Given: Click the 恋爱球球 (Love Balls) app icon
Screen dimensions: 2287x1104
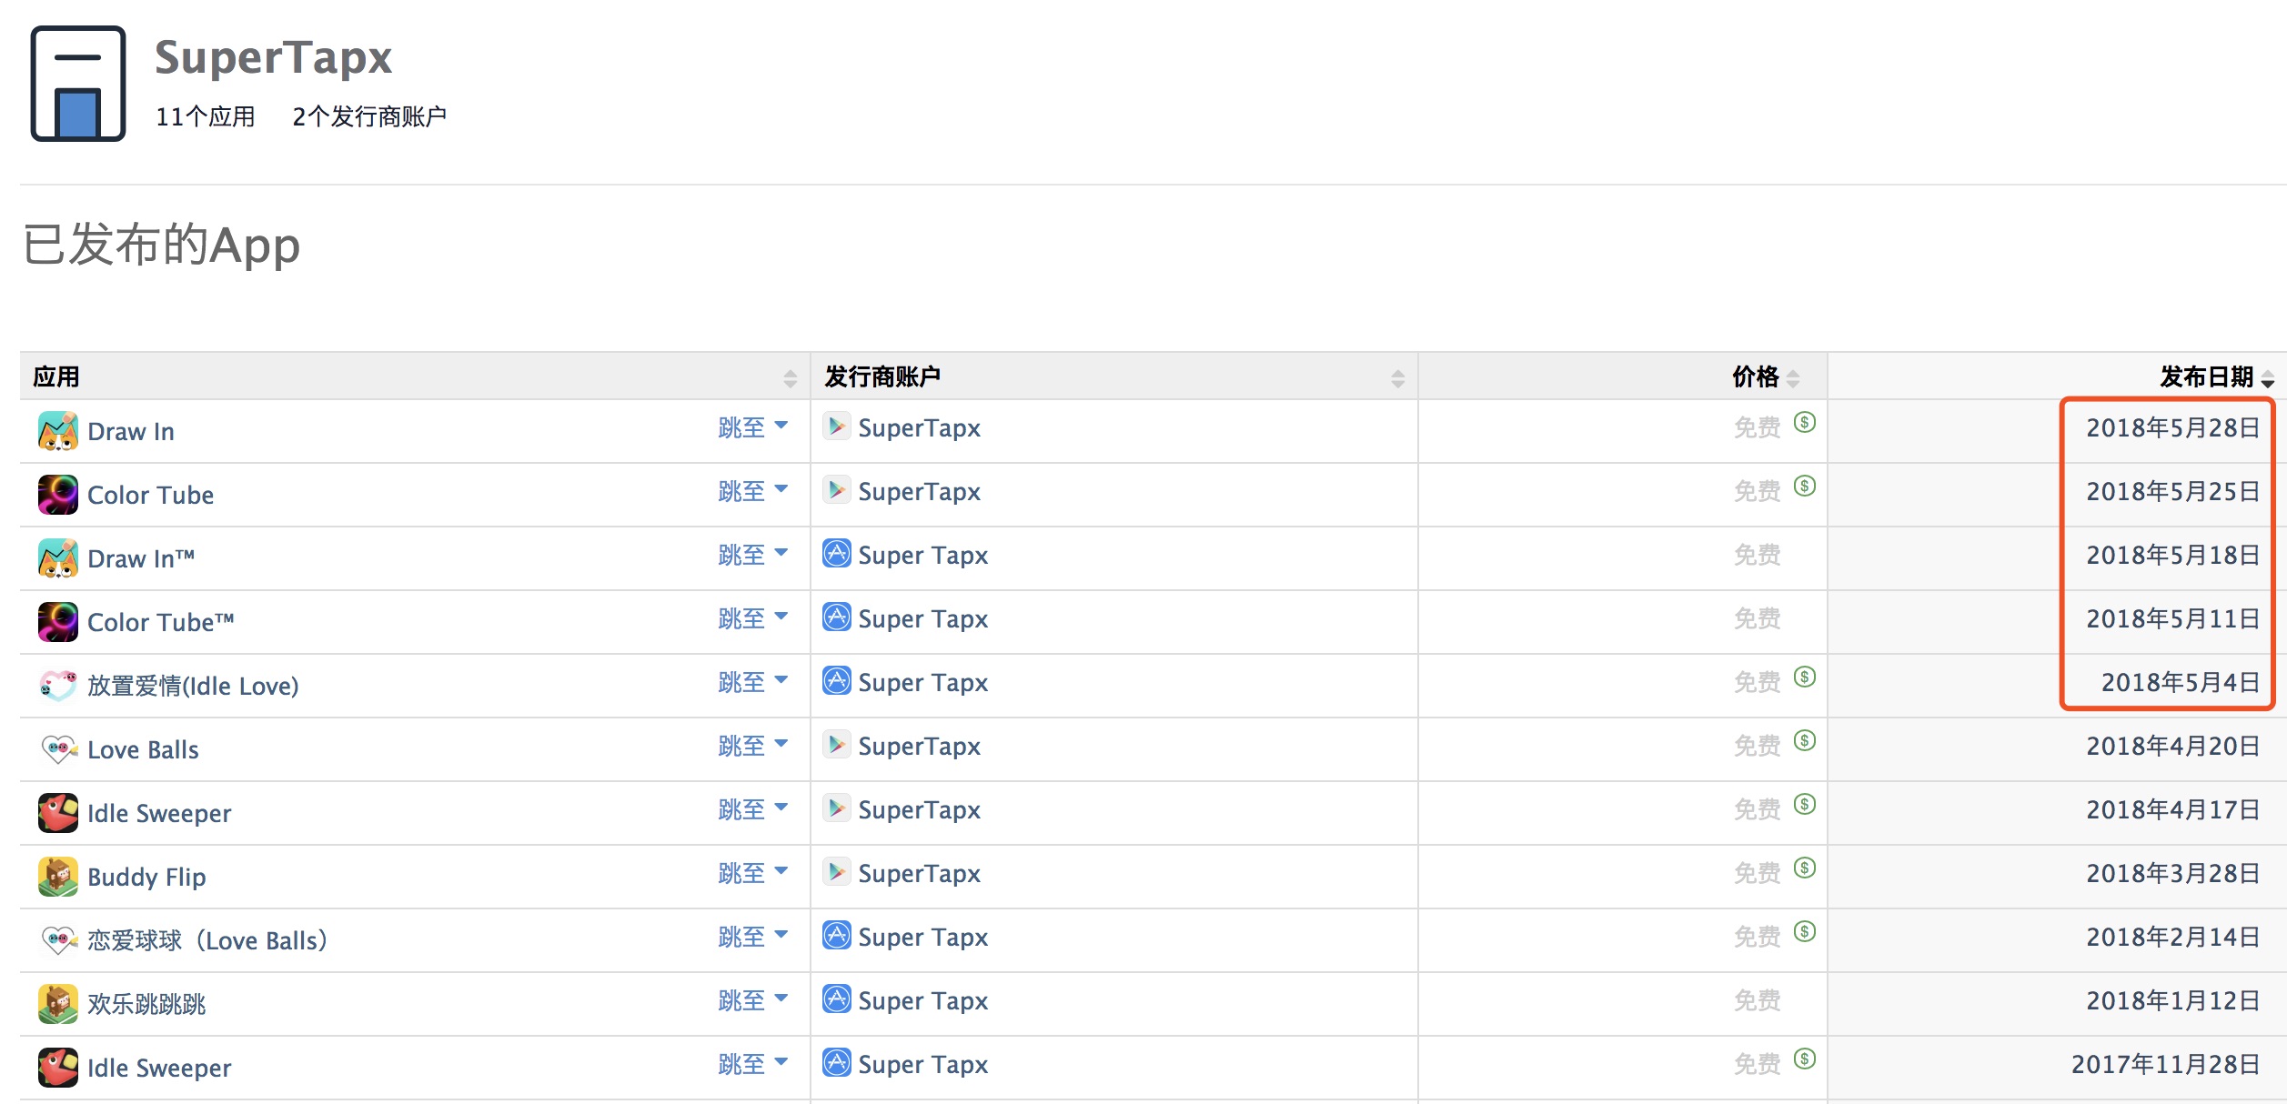Looking at the screenshot, I should click(58, 940).
